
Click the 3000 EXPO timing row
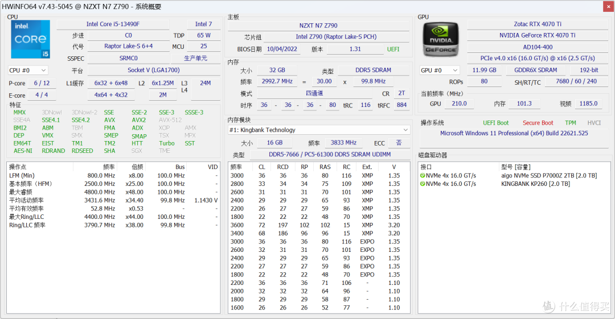[319, 242]
